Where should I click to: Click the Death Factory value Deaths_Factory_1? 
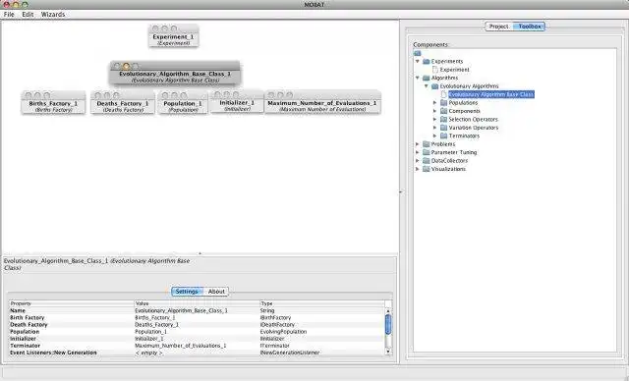tap(197, 324)
